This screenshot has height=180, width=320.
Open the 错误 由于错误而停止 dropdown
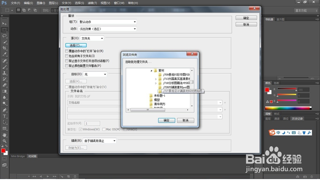coord(100,140)
